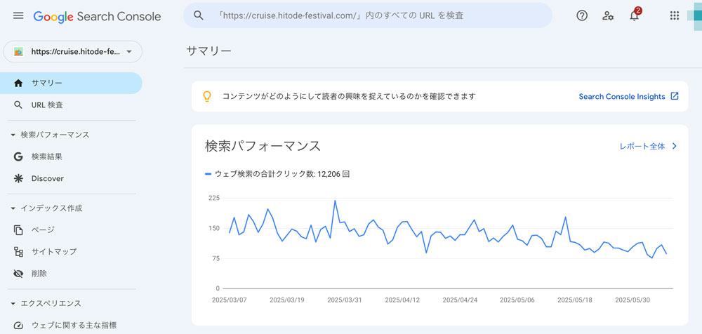
Task: Click the help question mark icon
Action: click(582, 15)
